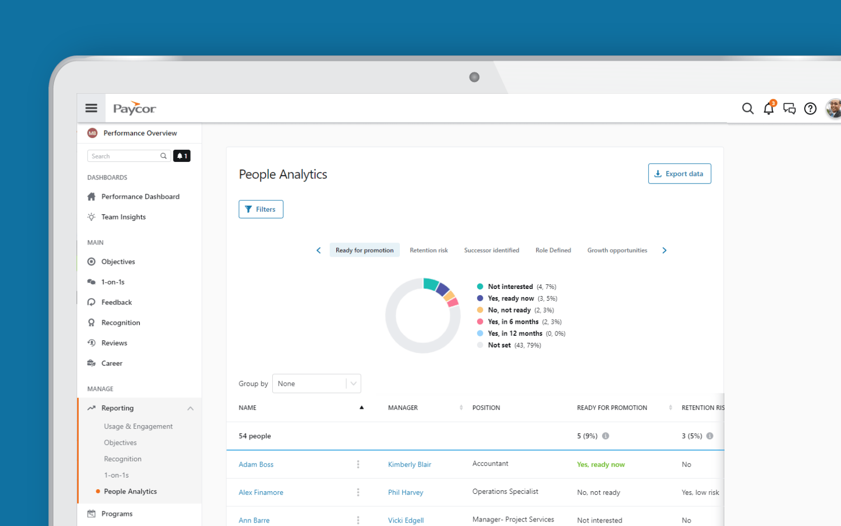The height and width of the screenshot is (526, 841).
Task: Open Adam Boss profile link
Action: pyautogui.click(x=256, y=464)
